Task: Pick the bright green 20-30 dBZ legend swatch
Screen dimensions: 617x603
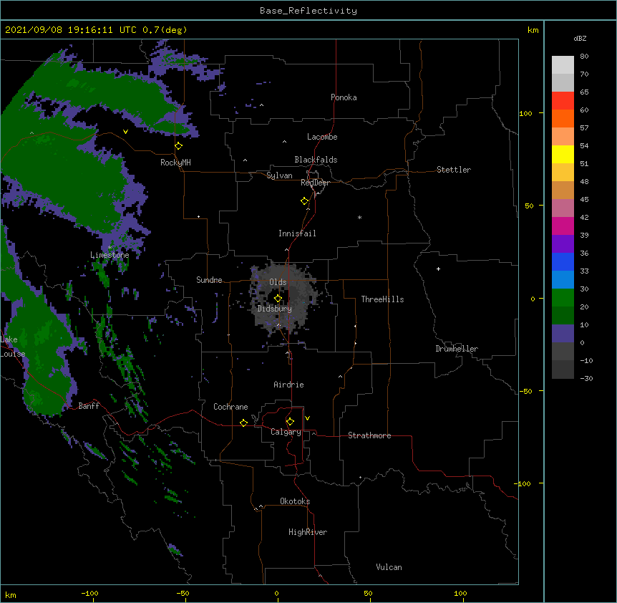Action: [563, 298]
